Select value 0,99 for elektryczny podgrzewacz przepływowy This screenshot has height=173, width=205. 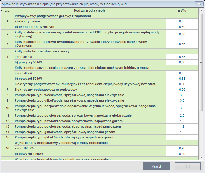point(182,90)
